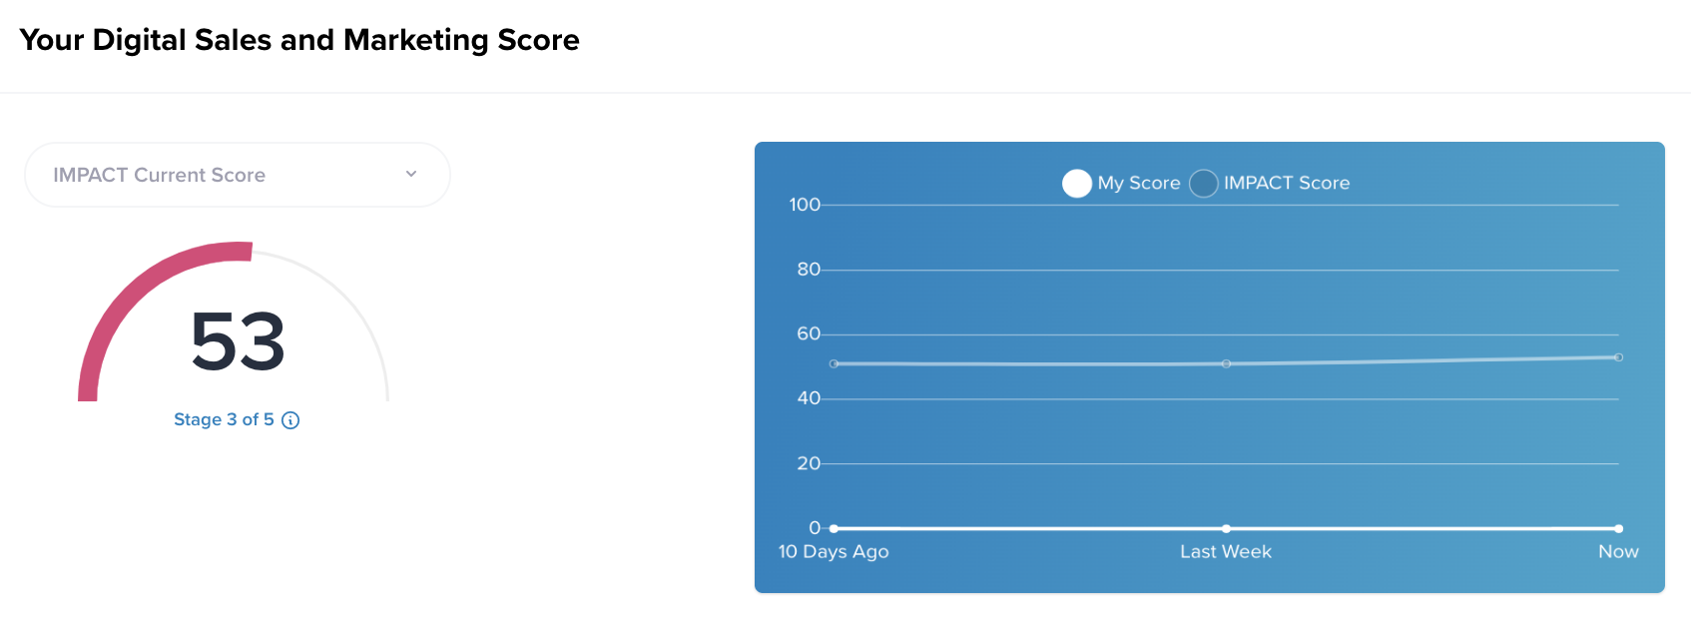Select the IMPACT Score point at Last Week
1691x637 pixels.
(x=1226, y=363)
